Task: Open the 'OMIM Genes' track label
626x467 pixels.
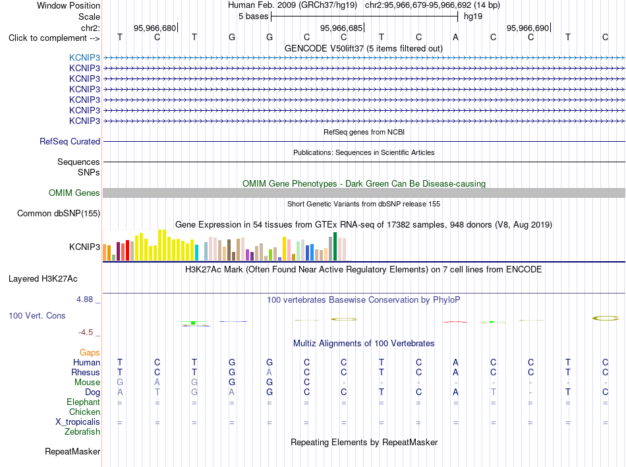Action: click(74, 193)
